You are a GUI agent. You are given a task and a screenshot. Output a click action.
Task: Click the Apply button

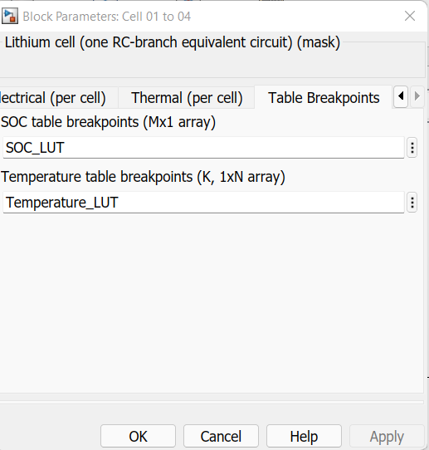pyautogui.click(x=387, y=436)
